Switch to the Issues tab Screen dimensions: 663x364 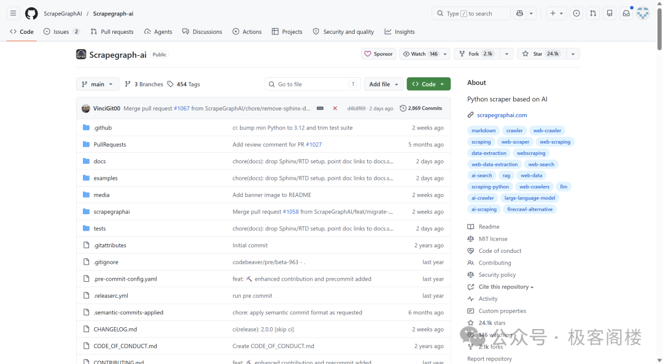(62, 32)
